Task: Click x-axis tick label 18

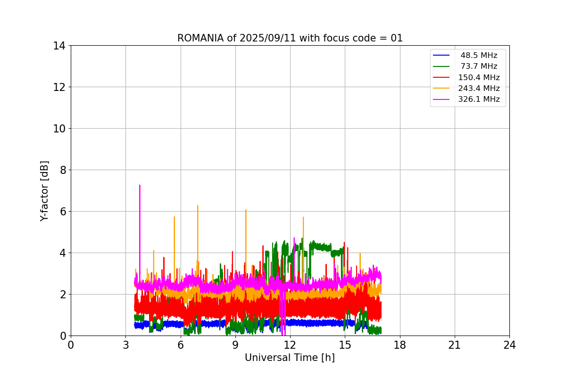Action: click(400, 345)
